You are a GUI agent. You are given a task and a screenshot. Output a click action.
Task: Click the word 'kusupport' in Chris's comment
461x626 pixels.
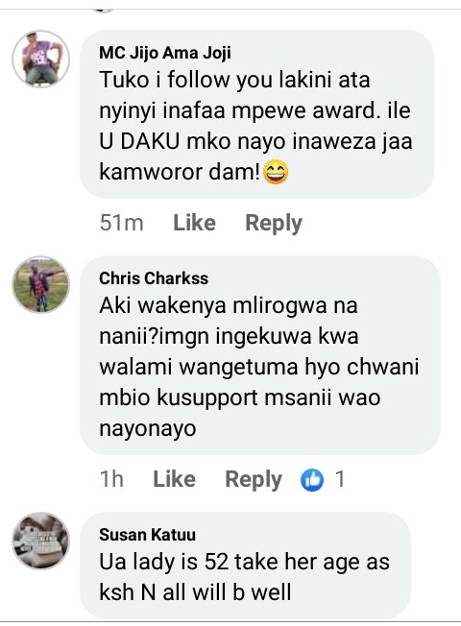[x=207, y=398]
